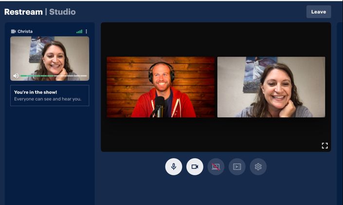The width and height of the screenshot is (343, 205).
Task: Click the speaker volume icon on Christa's preview
Action: tap(16, 76)
